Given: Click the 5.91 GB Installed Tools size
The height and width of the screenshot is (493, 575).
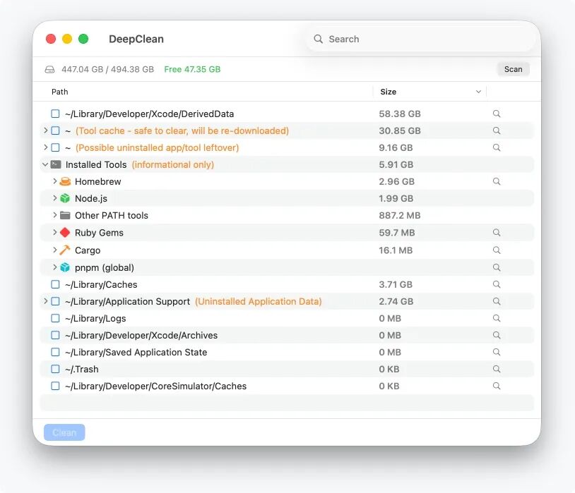Looking at the screenshot, I should (396, 164).
